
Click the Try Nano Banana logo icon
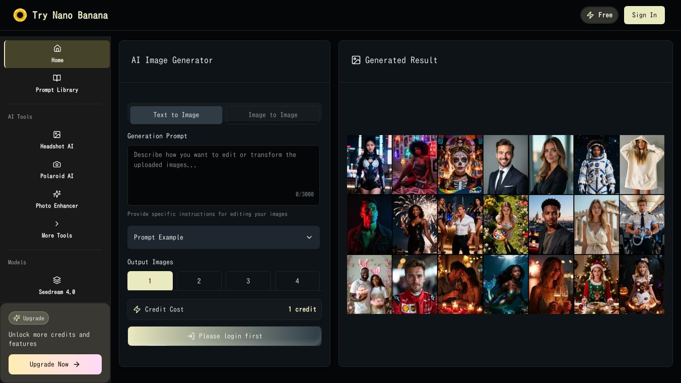click(20, 15)
